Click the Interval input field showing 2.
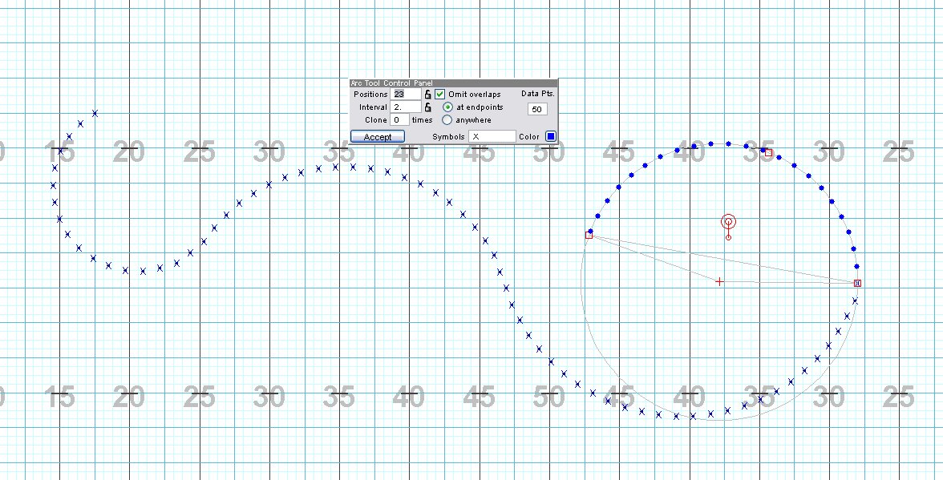Viewport: 943px width, 480px height. point(406,107)
